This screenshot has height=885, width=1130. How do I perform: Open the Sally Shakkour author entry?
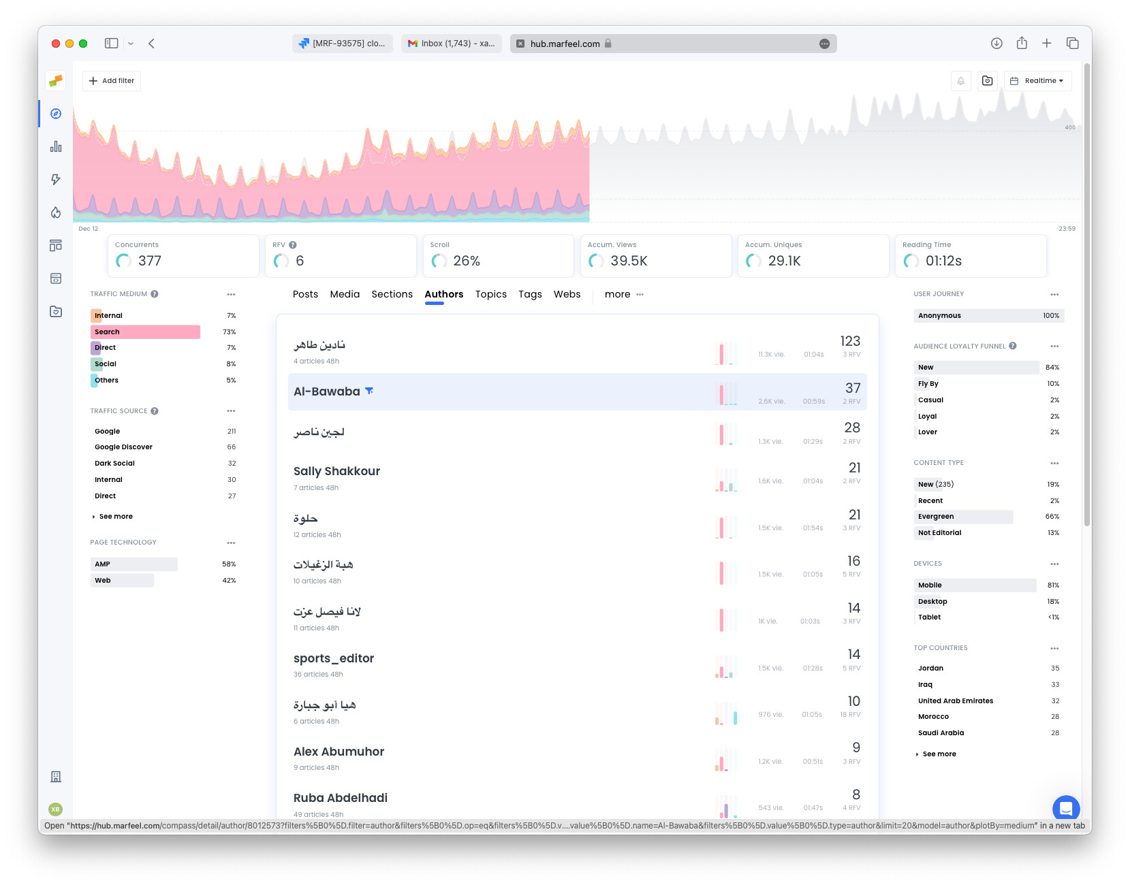pos(336,470)
